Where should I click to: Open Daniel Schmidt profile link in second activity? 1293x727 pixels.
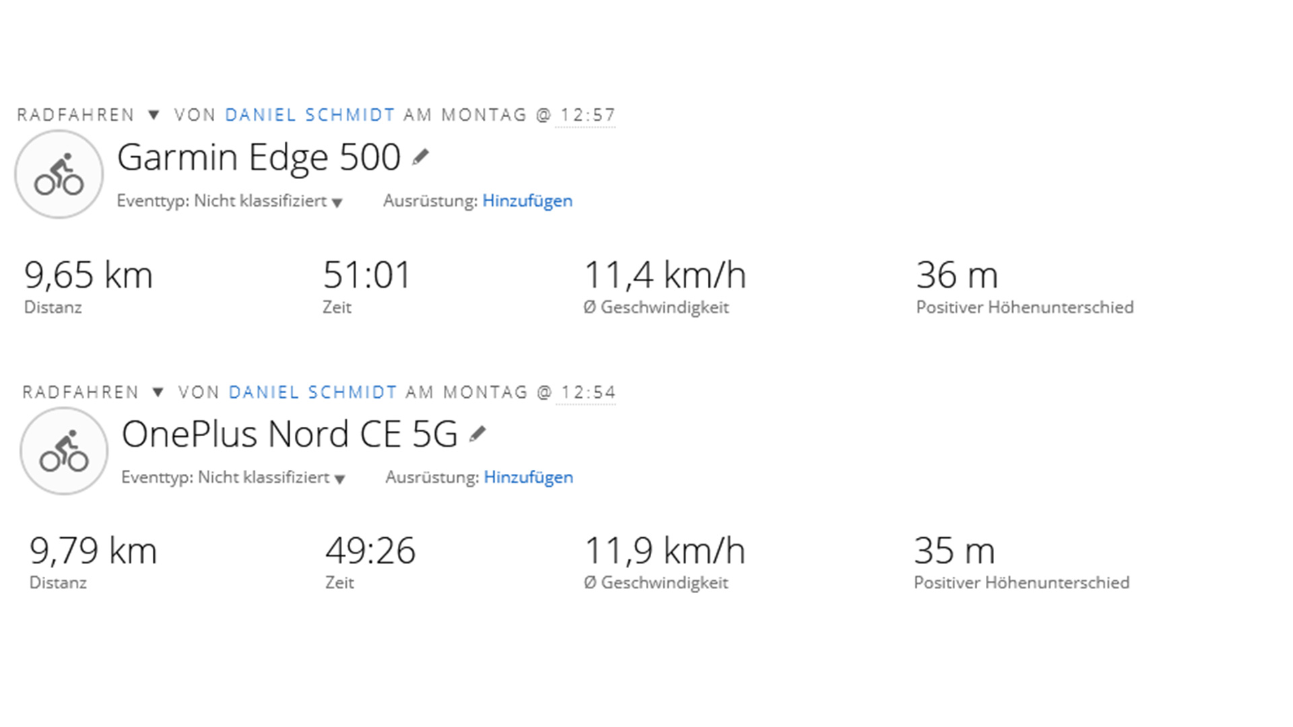tap(312, 392)
